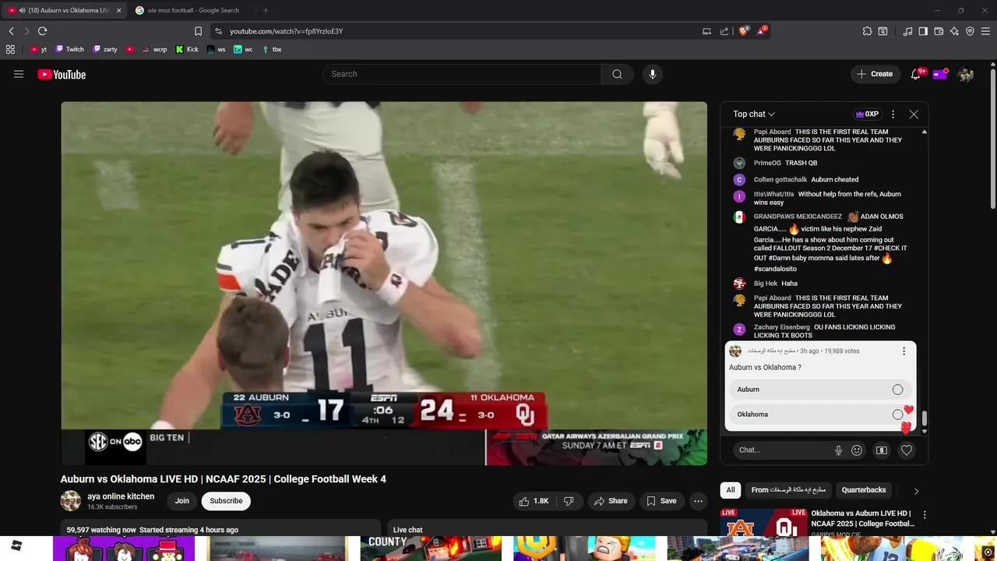This screenshot has height=561, width=997.
Task: Open the browser extensions puzzle icon
Action: pyautogui.click(x=867, y=31)
